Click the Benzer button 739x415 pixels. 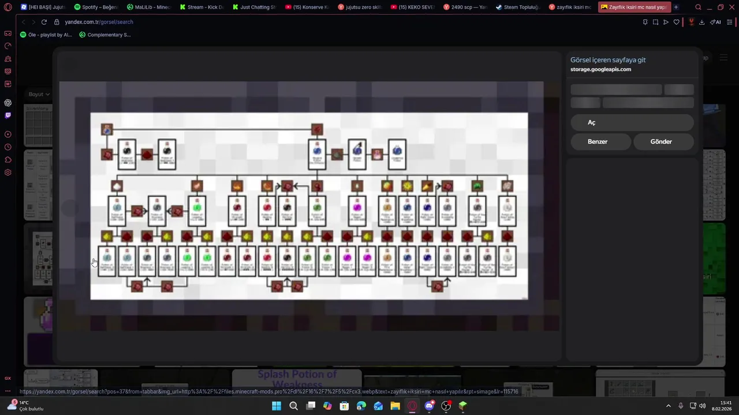click(600, 141)
